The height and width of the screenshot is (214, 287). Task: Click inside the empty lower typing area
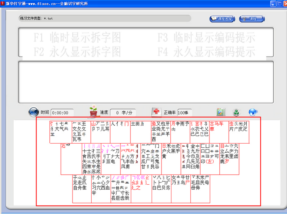coord(146,82)
